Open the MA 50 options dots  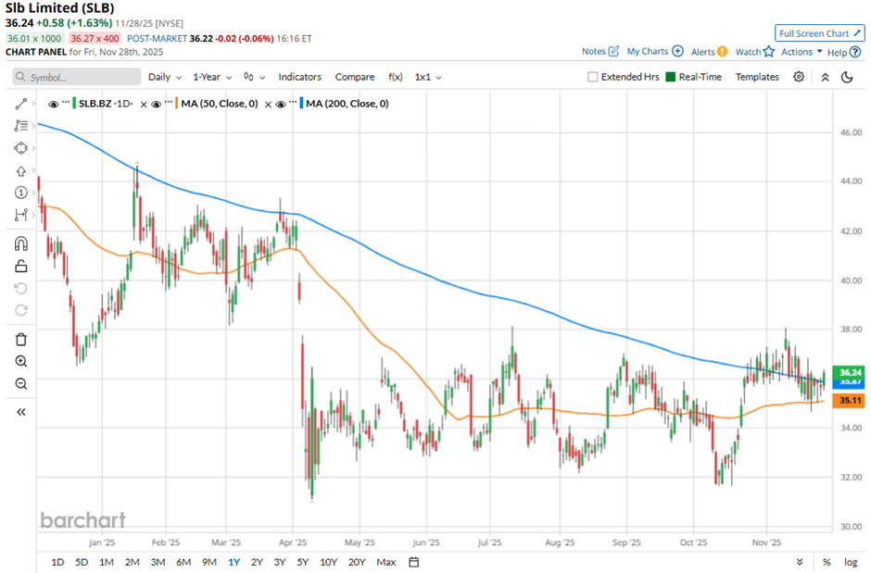point(169,102)
